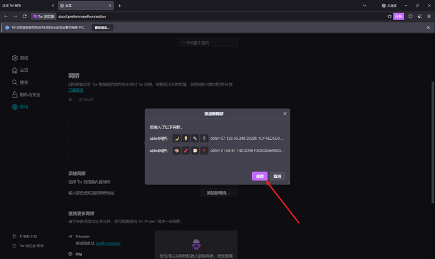Click the magnifier icon next to 搜索

pyautogui.click(x=14, y=83)
